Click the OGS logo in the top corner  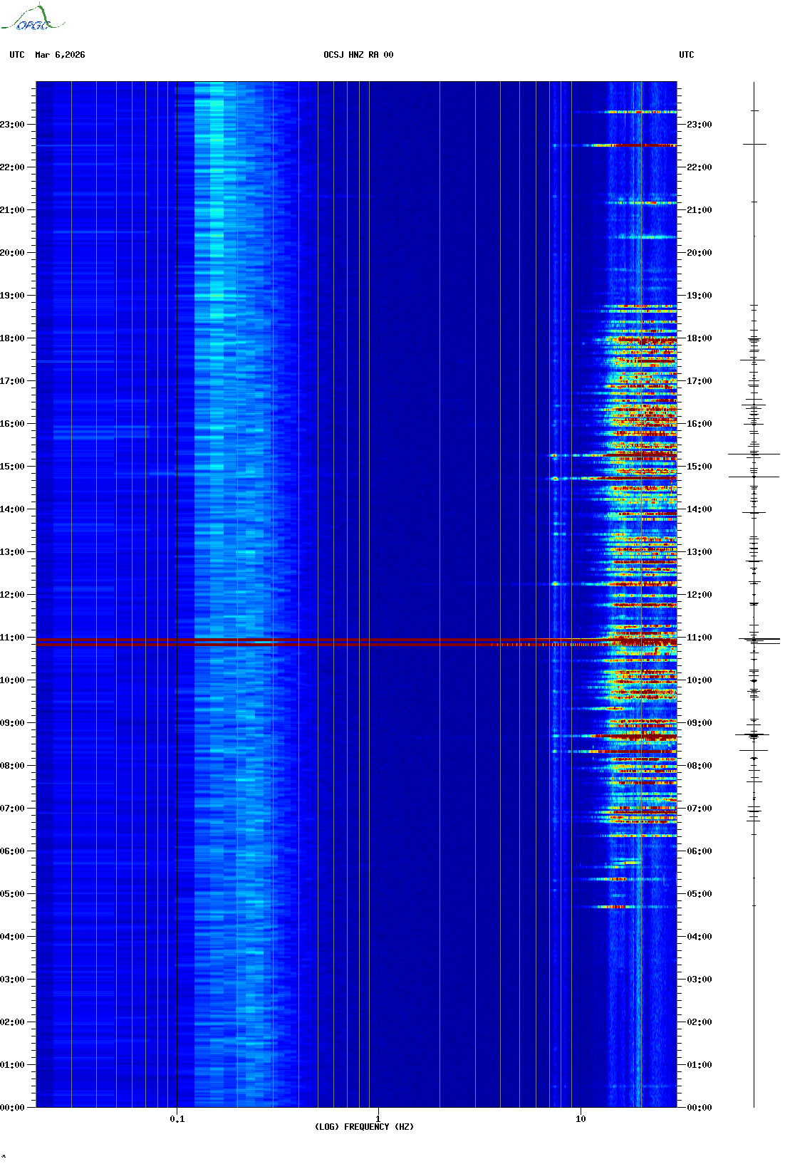click(x=32, y=19)
